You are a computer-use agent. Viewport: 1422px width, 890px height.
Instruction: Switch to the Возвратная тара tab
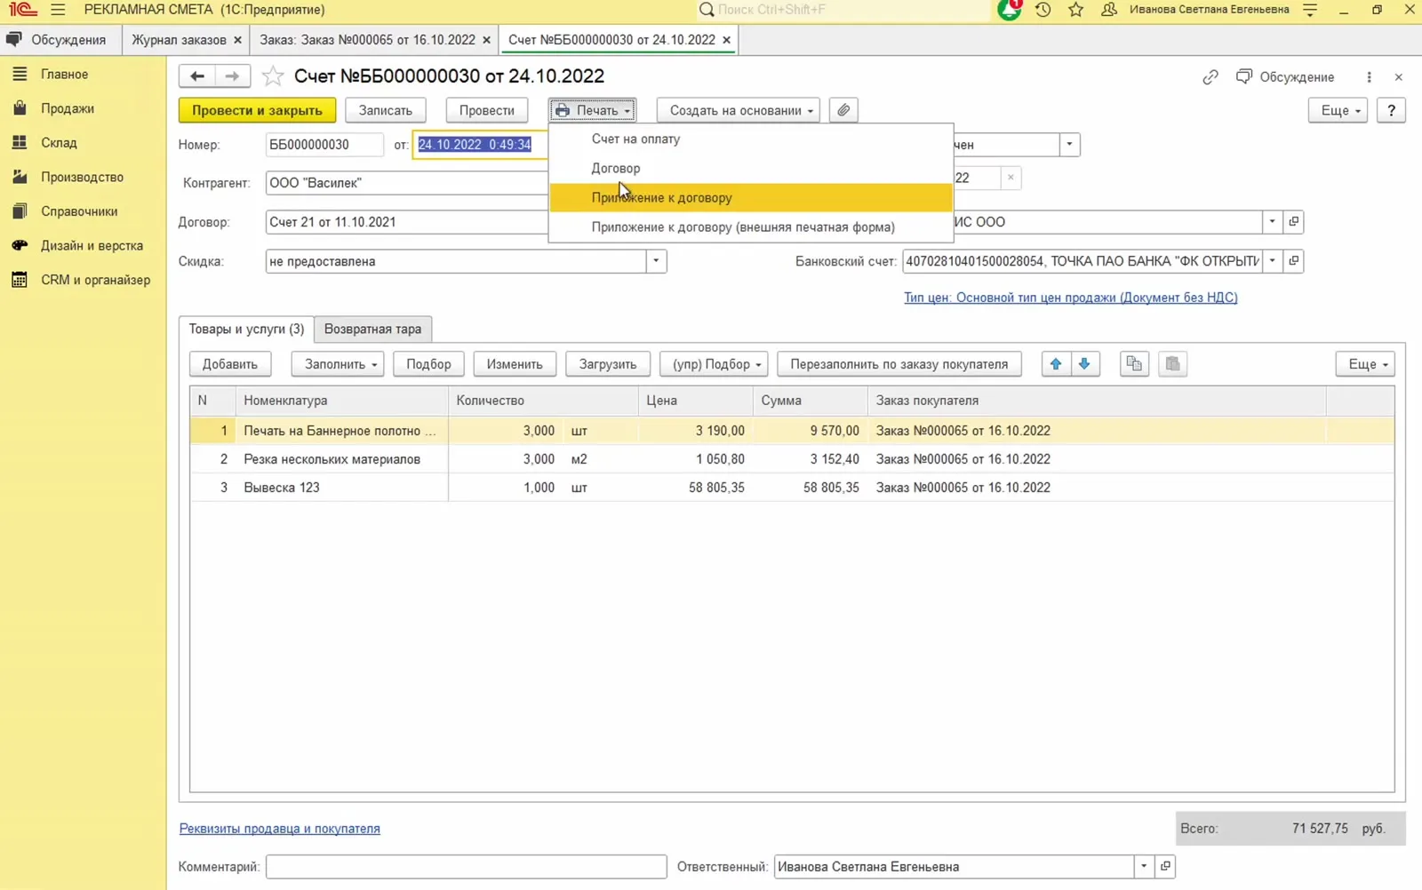click(x=372, y=329)
